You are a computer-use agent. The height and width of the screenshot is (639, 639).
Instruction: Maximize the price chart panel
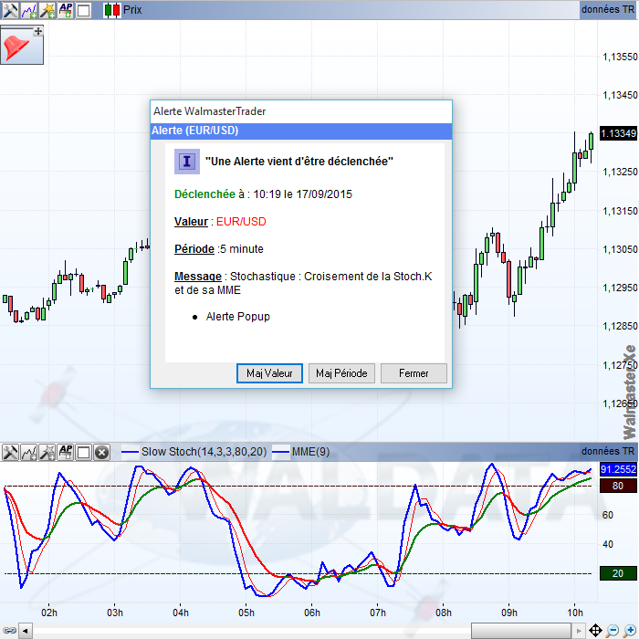click(x=84, y=10)
